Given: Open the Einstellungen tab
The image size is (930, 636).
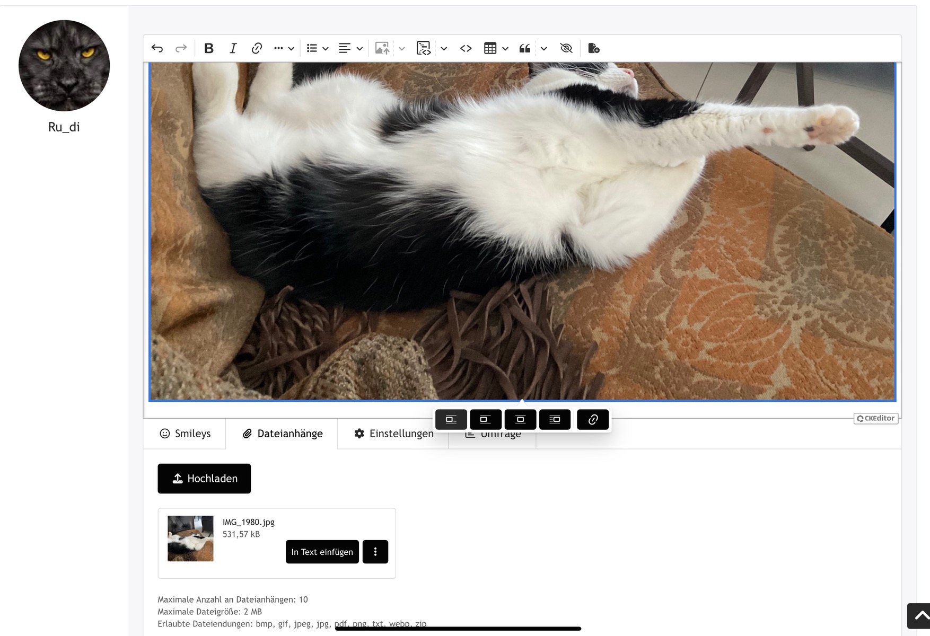Looking at the screenshot, I should click(x=393, y=434).
